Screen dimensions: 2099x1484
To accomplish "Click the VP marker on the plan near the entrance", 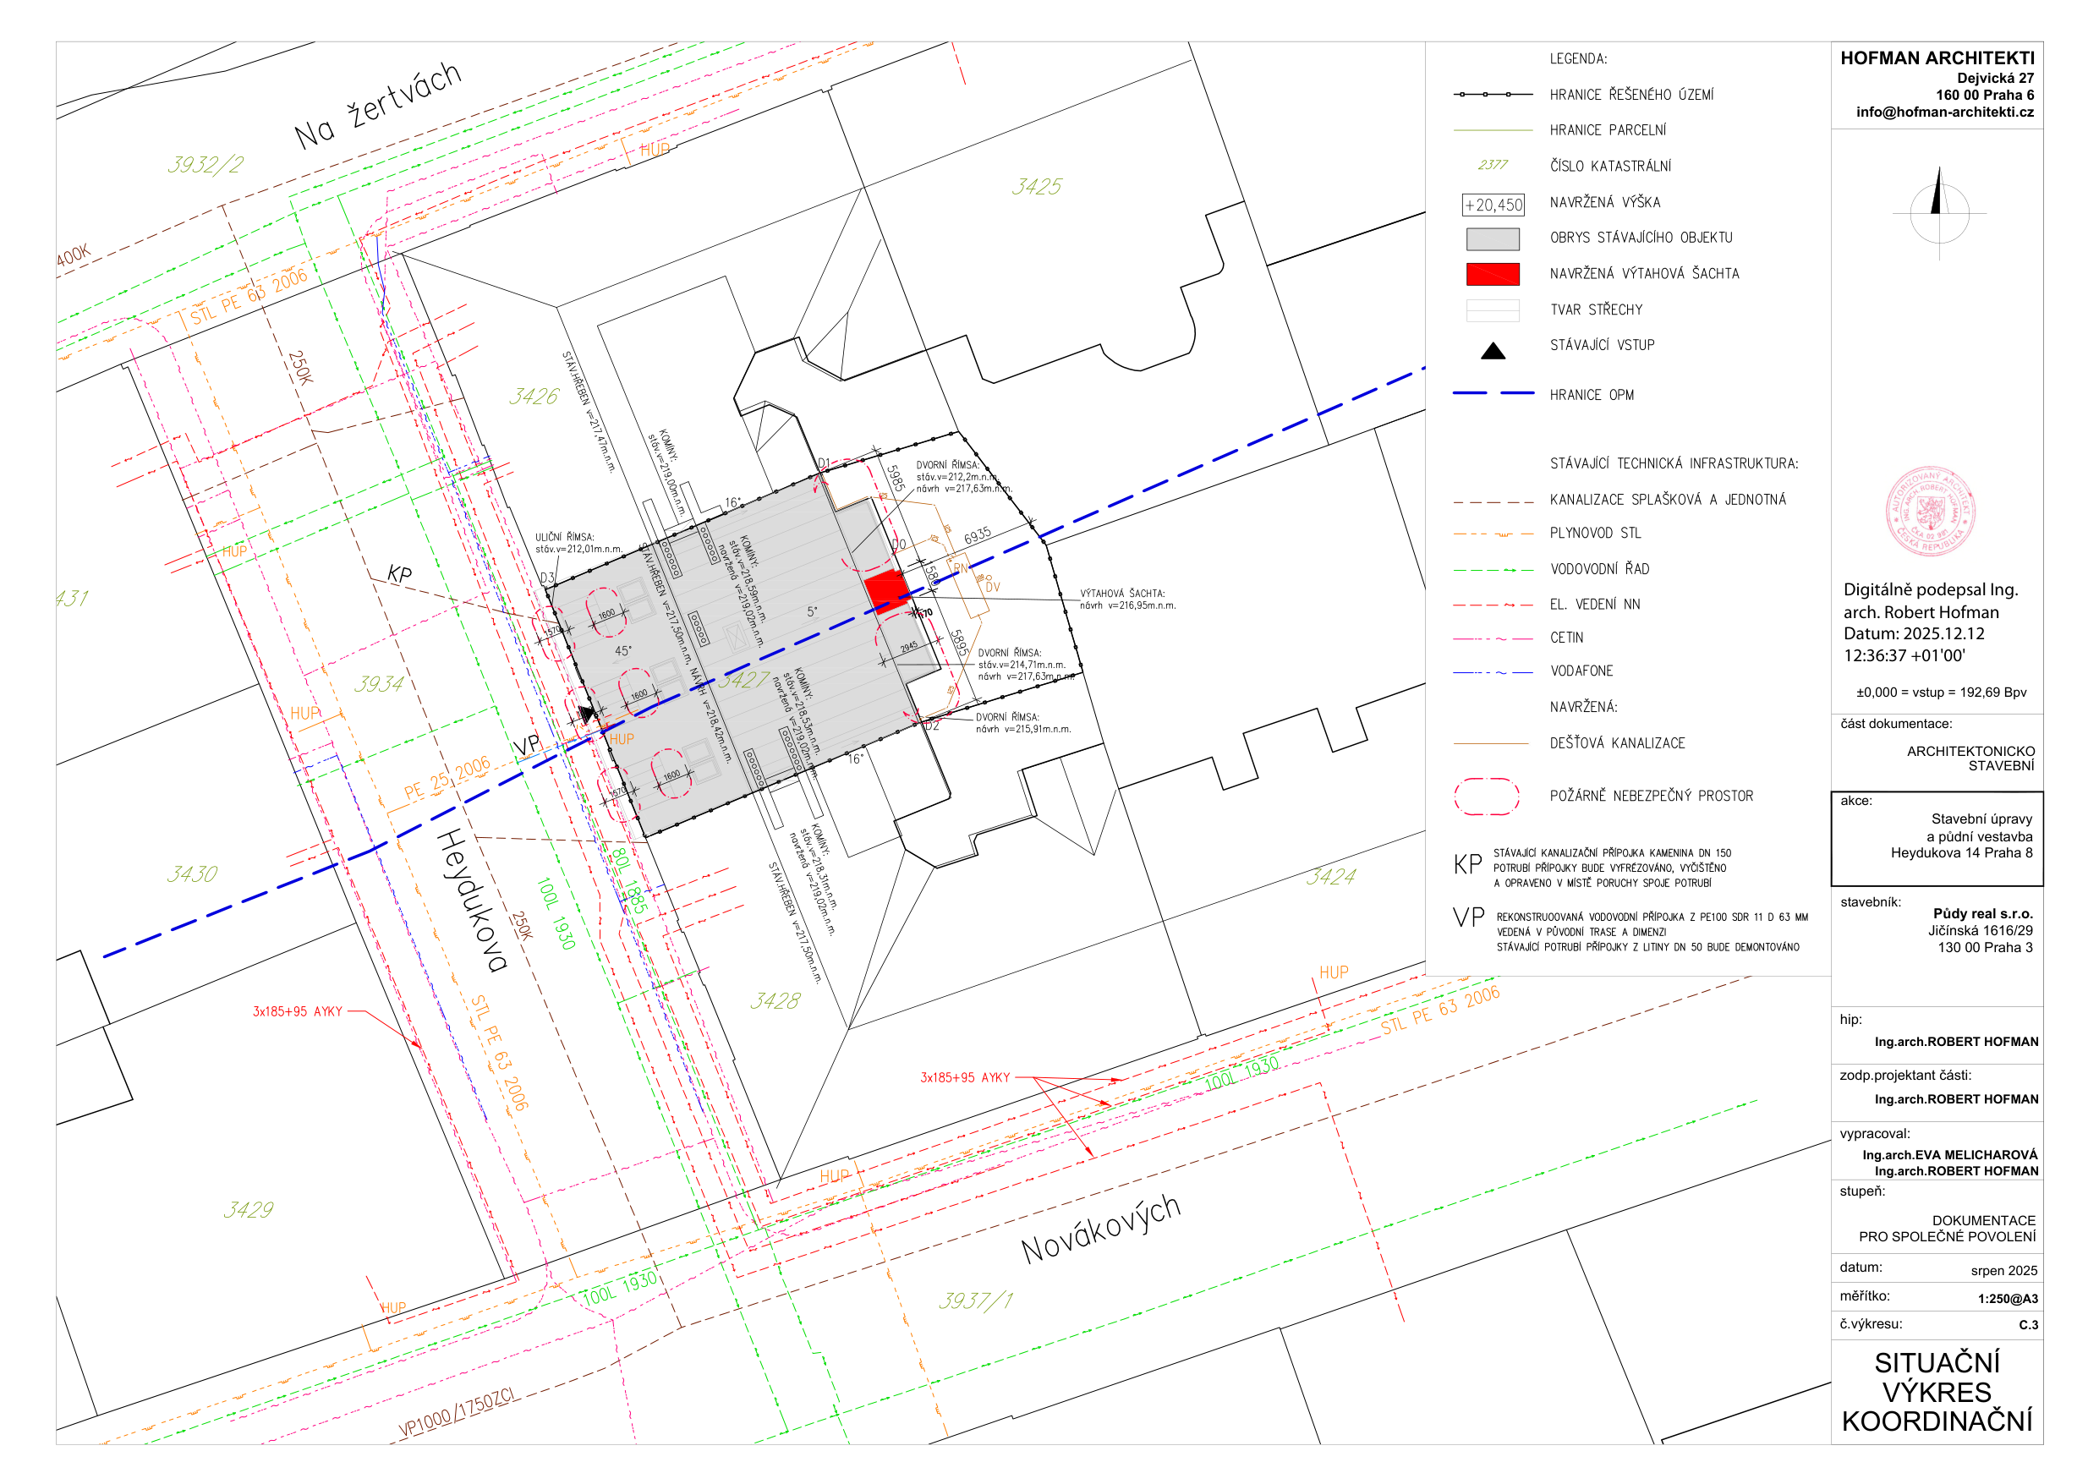I will tap(528, 744).
